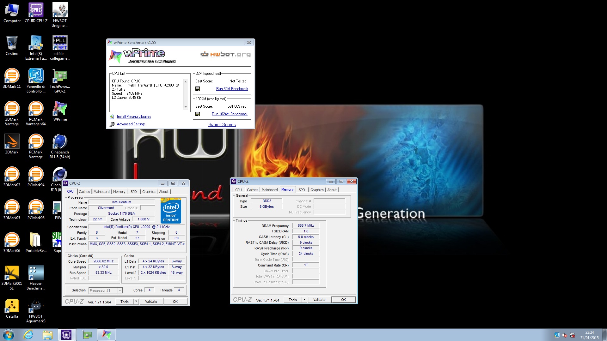The height and width of the screenshot is (341, 607).
Task: Open PCMark Vantage x64 shortcut
Action: [x=36, y=113]
